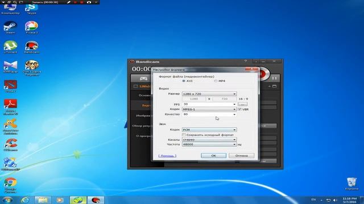Click the volume icon in system tray
364x204 pixels.
(x=335, y=200)
